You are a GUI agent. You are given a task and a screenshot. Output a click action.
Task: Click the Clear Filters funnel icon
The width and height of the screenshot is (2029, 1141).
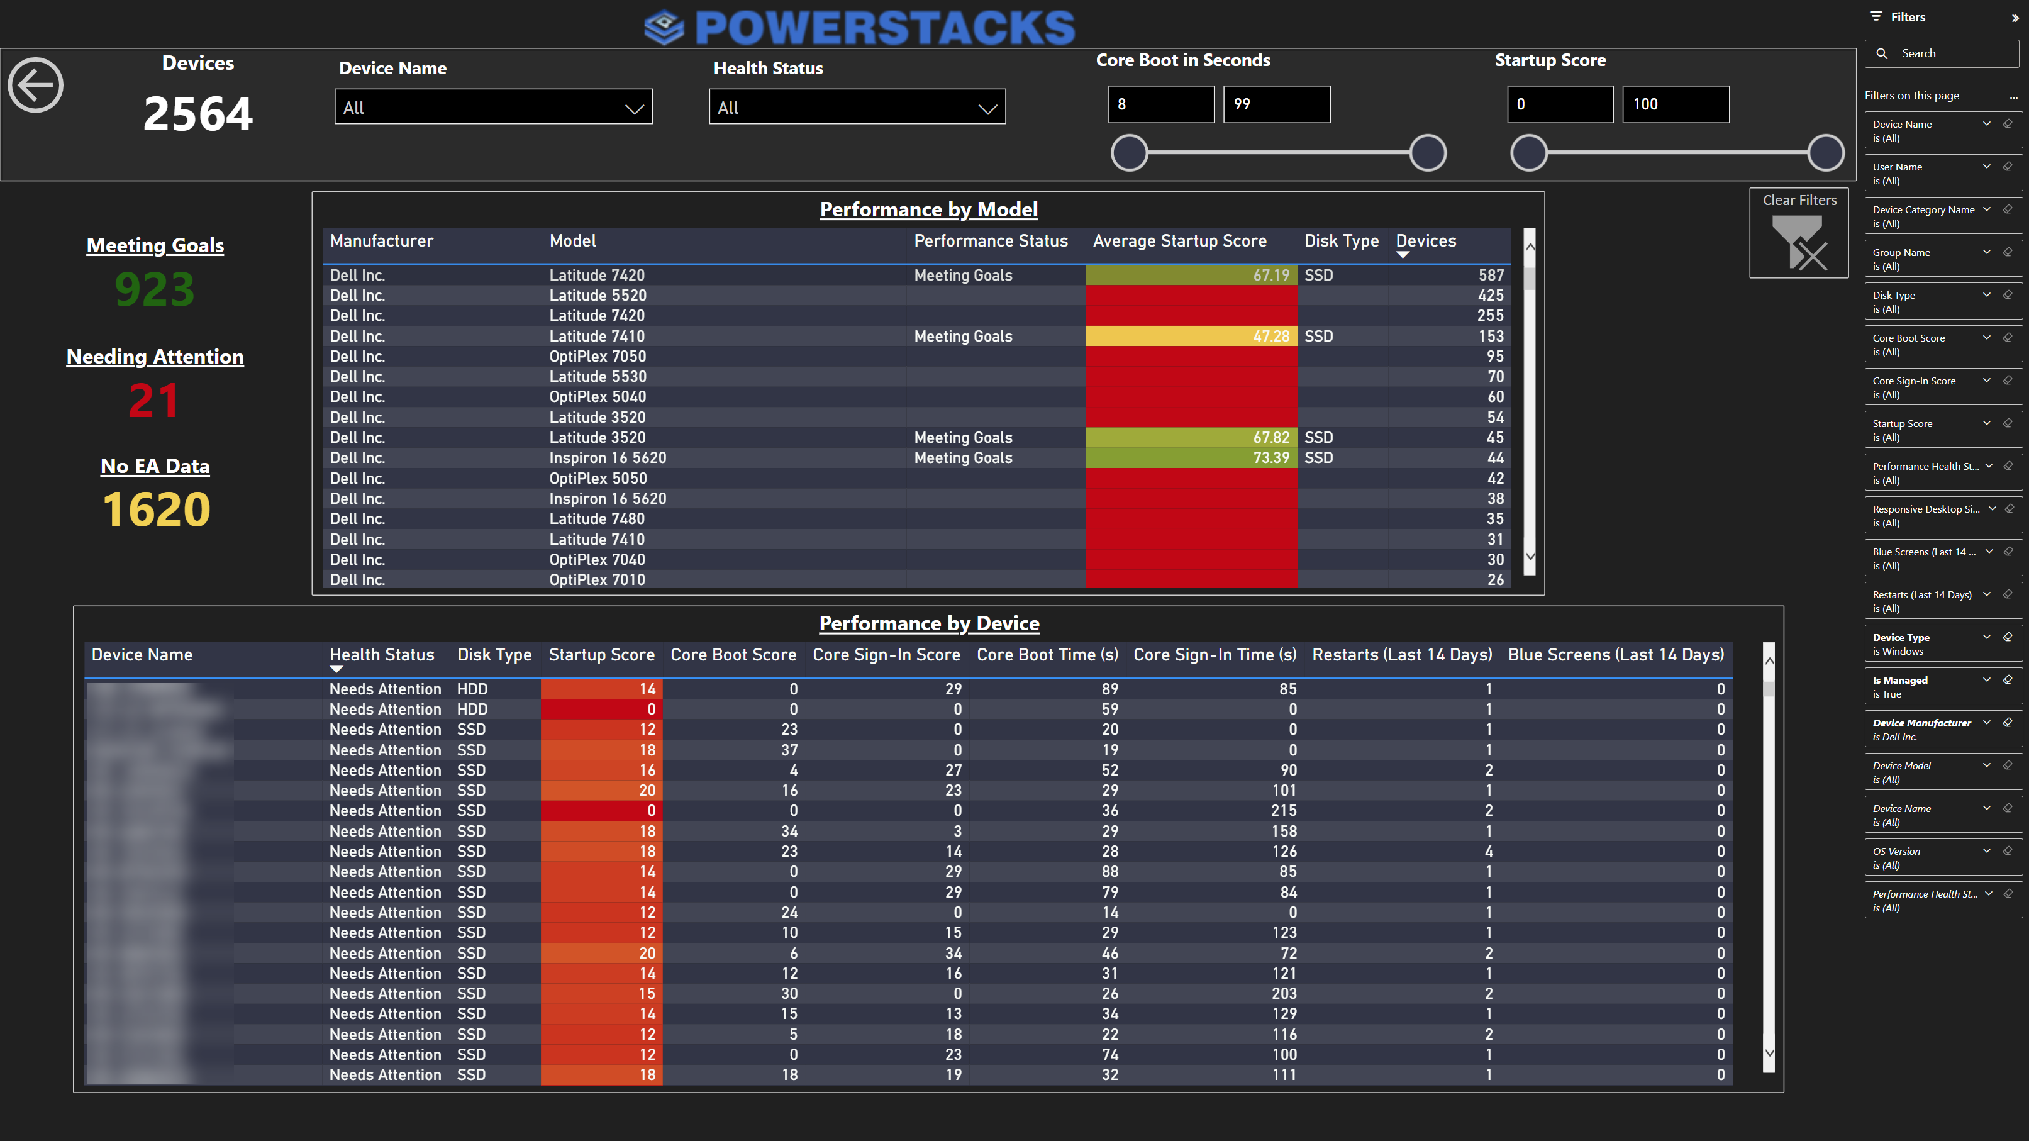pyautogui.click(x=1798, y=243)
